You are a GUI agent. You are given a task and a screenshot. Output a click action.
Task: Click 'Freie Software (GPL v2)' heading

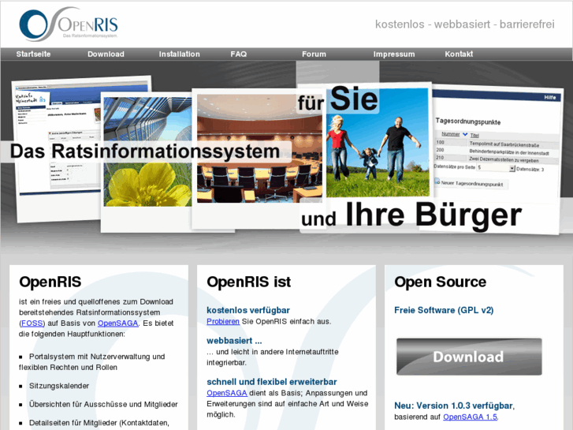tap(444, 310)
